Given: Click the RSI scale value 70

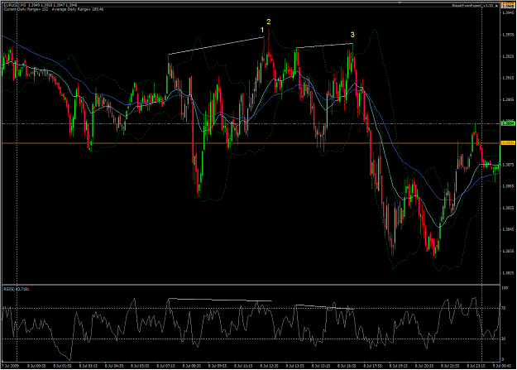Looking at the screenshot, I should tap(504, 308).
